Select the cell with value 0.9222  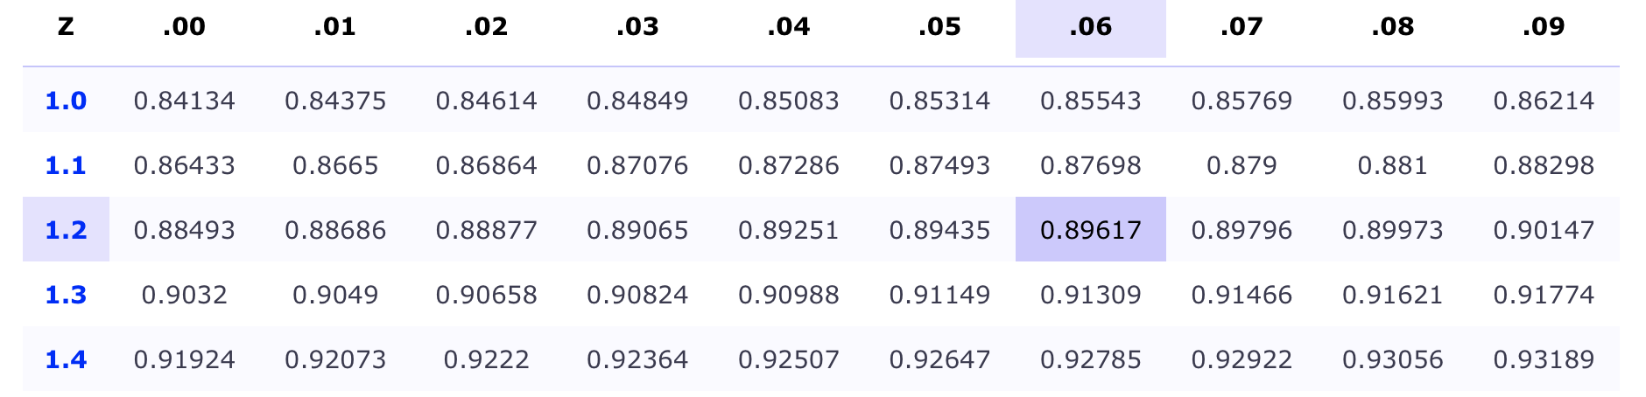tap(486, 359)
